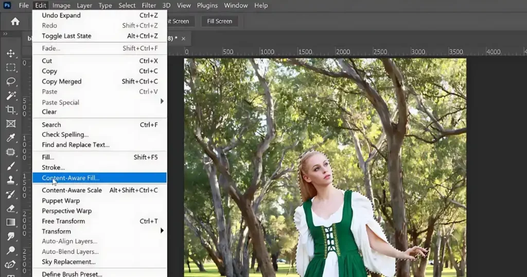Screen dimensions: 527x277
Task: Open the Image menu
Action: pyautogui.click(x=61, y=5)
